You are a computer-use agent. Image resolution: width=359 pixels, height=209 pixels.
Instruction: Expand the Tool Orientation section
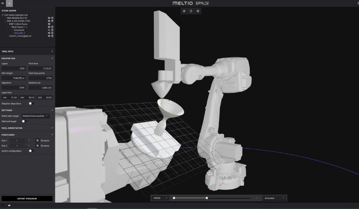click(x=27, y=128)
